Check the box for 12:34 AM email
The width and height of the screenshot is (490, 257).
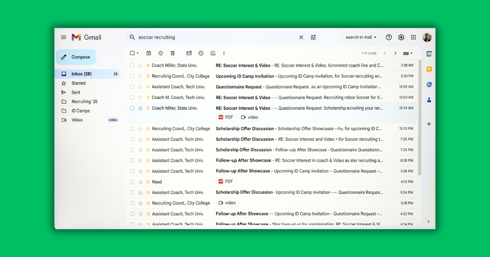[132, 108]
